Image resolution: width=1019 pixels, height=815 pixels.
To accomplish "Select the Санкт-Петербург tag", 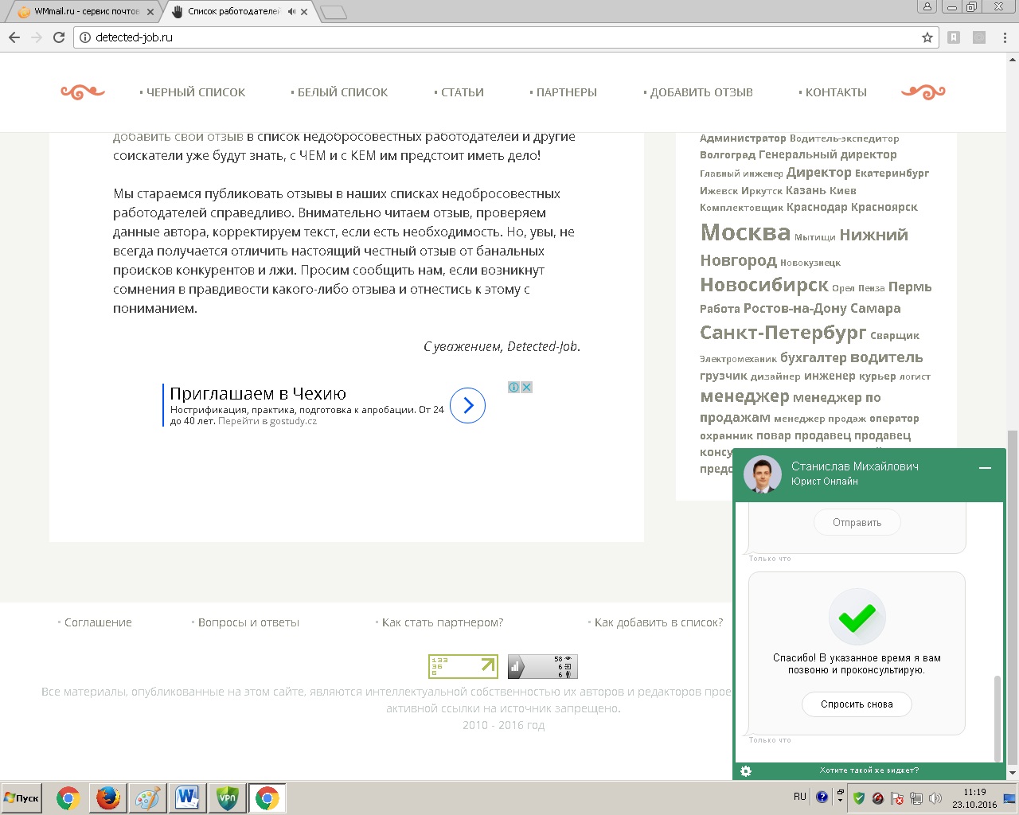I will tap(783, 333).
